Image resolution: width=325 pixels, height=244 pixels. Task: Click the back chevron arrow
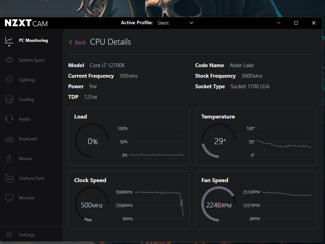[71, 43]
